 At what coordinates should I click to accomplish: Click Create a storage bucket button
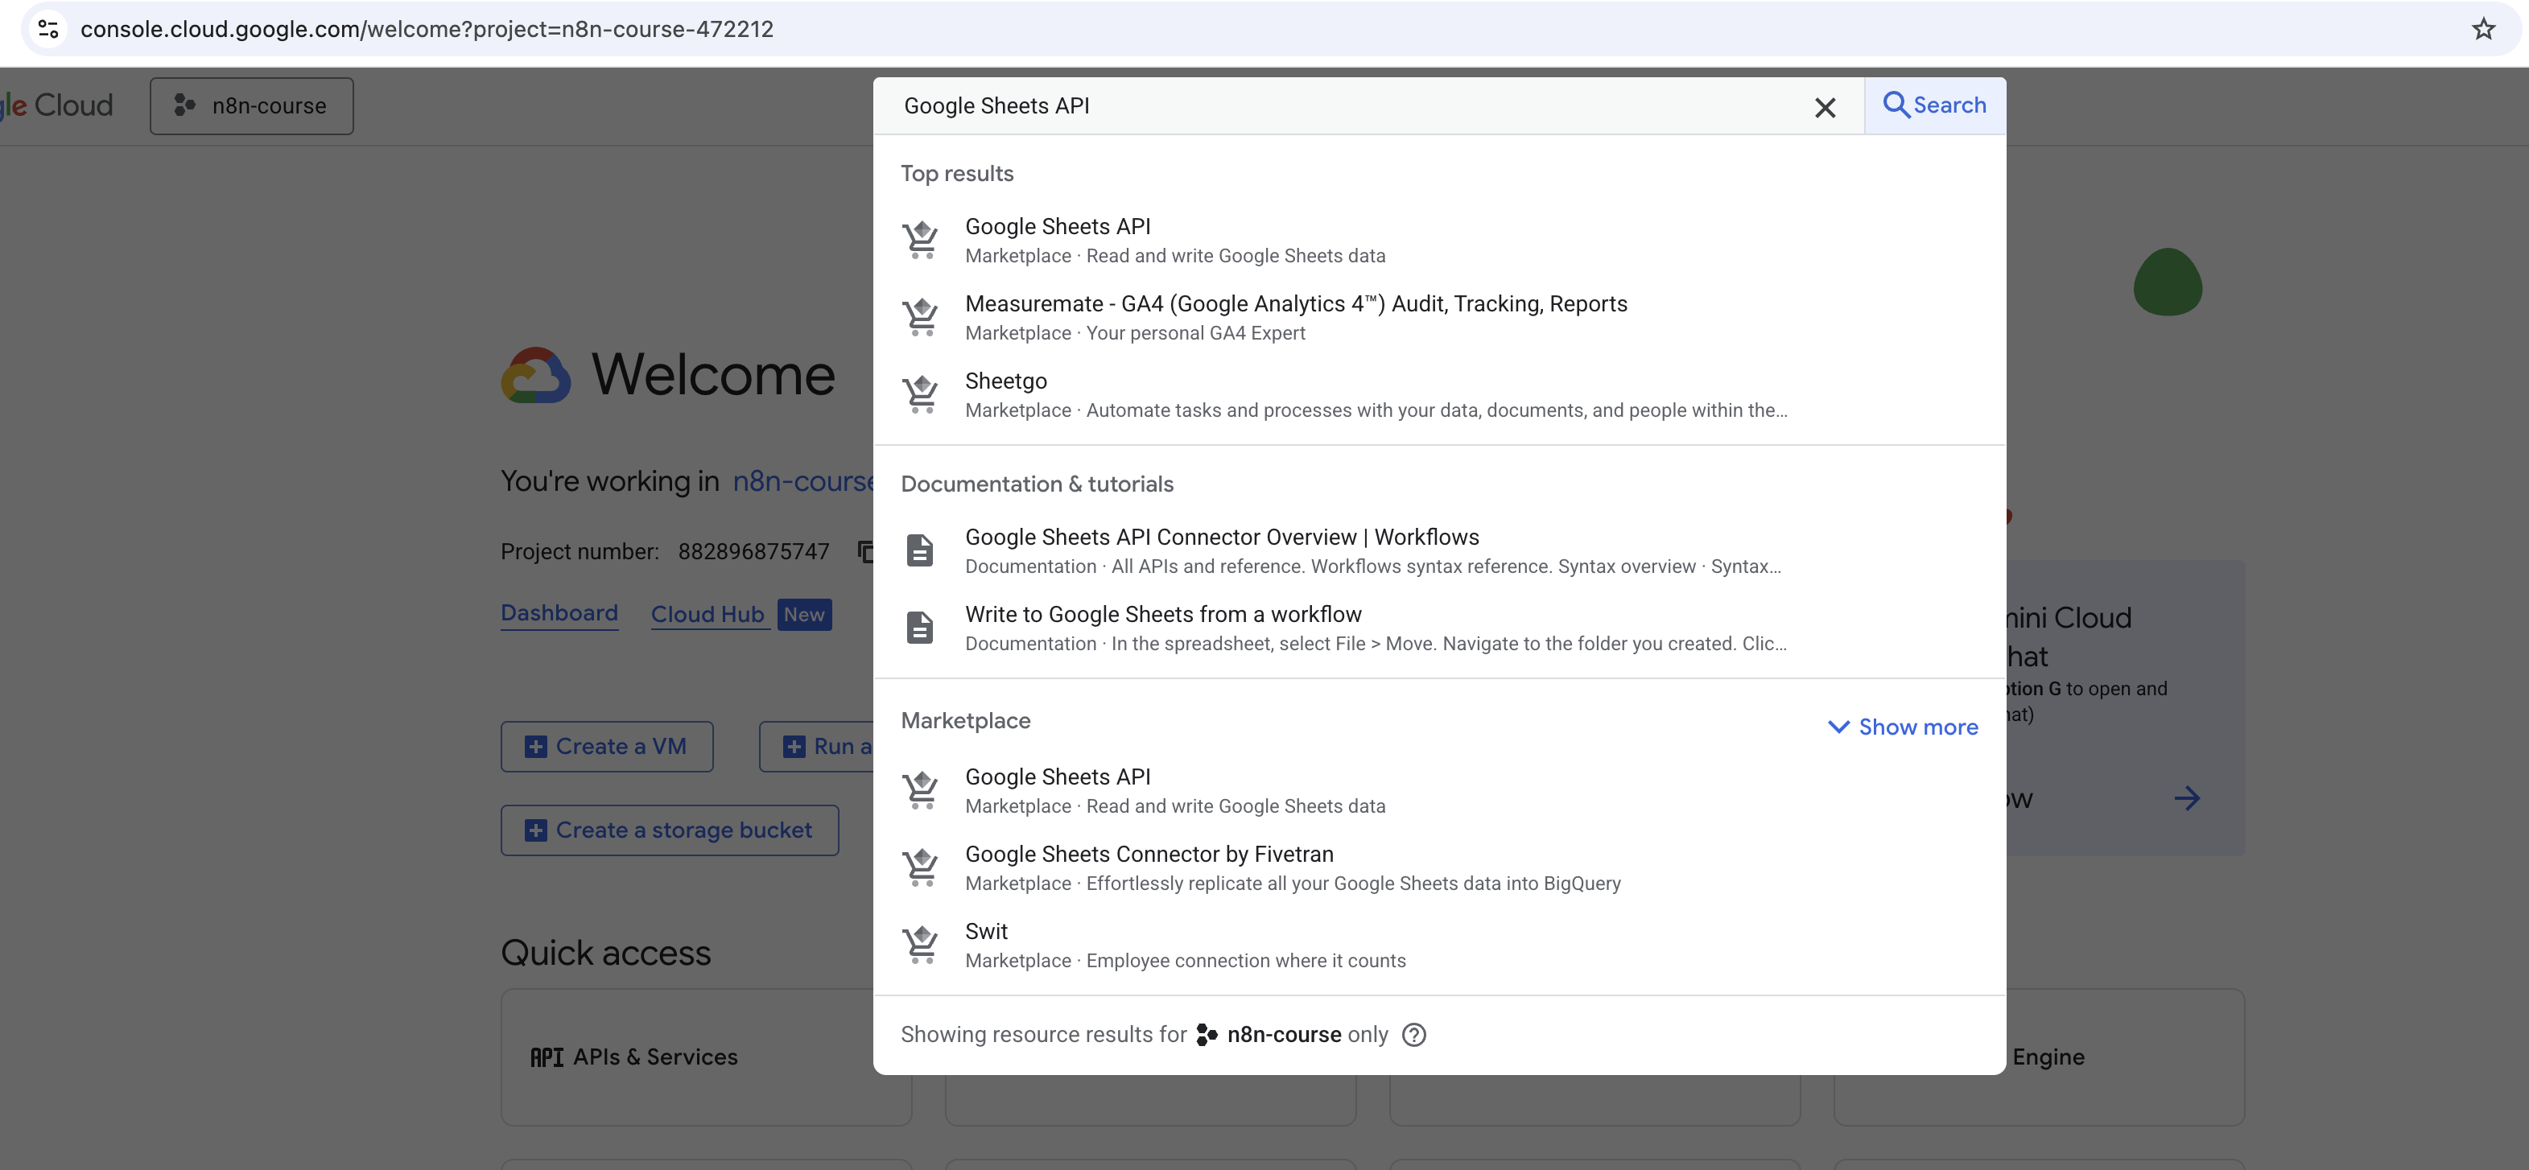pos(670,830)
